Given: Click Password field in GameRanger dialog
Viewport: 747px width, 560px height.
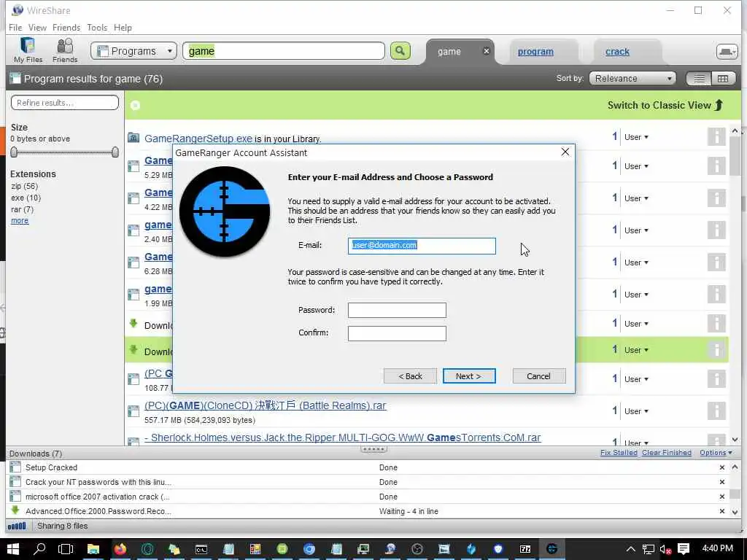Looking at the screenshot, I should click(x=397, y=310).
